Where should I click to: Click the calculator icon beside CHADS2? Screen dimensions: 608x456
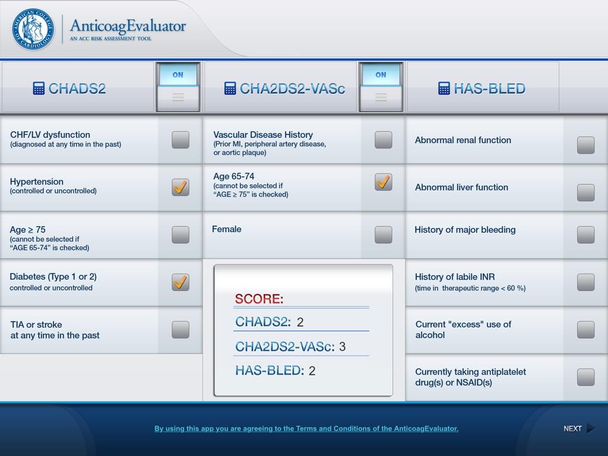tap(39, 88)
